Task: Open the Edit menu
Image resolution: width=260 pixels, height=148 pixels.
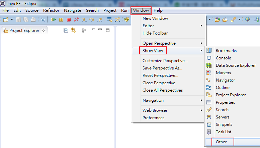Action: coord(17,10)
